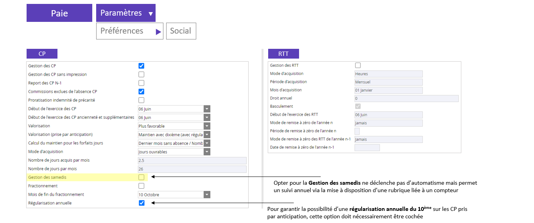This screenshot has width=534, height=223.
Task: Uncheck the Gestion des CP checkbox
Action: click(x=142, y=66)
